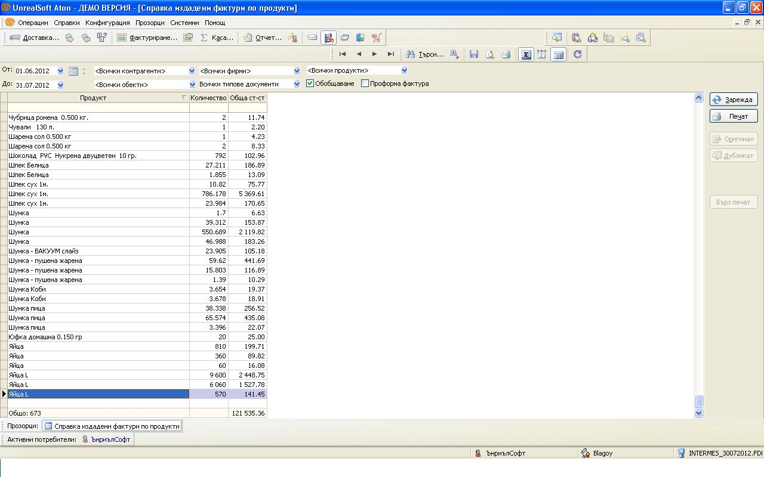Click the floppy disk save icon

pos(473,54)
